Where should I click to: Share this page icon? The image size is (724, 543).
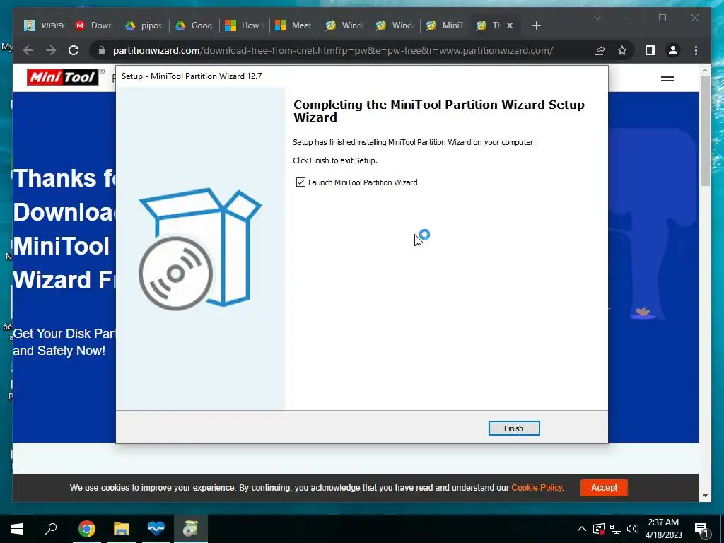click(x=600, y=50)
